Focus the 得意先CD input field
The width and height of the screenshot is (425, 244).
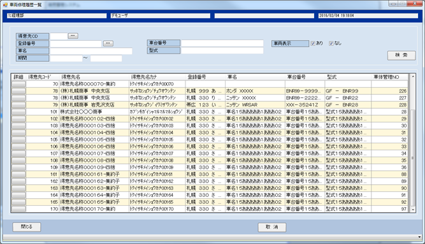point(59,36)
